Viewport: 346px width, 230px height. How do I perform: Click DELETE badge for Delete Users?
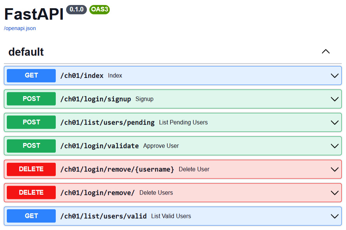[x=31, y=192]
